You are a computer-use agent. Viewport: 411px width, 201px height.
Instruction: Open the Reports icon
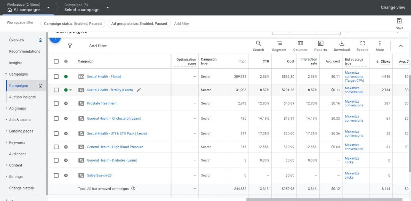[320, 46]
